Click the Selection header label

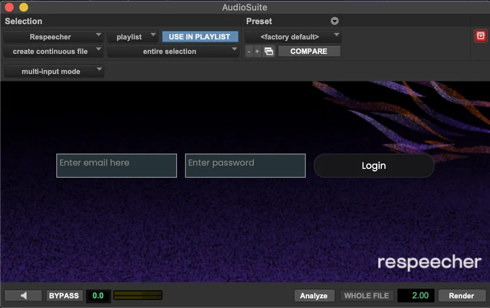tap(23, 21)
